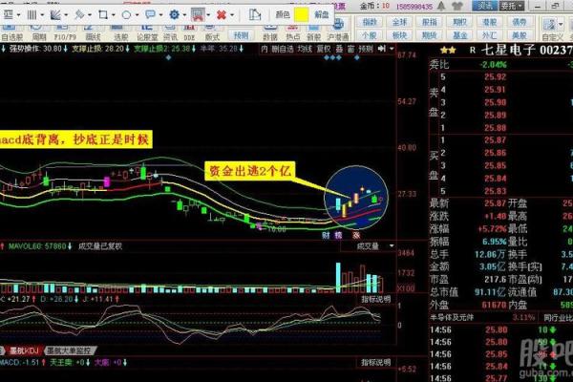Open DDE toolbar item
Screen dimensions: 573x382
tap(189, 32)
